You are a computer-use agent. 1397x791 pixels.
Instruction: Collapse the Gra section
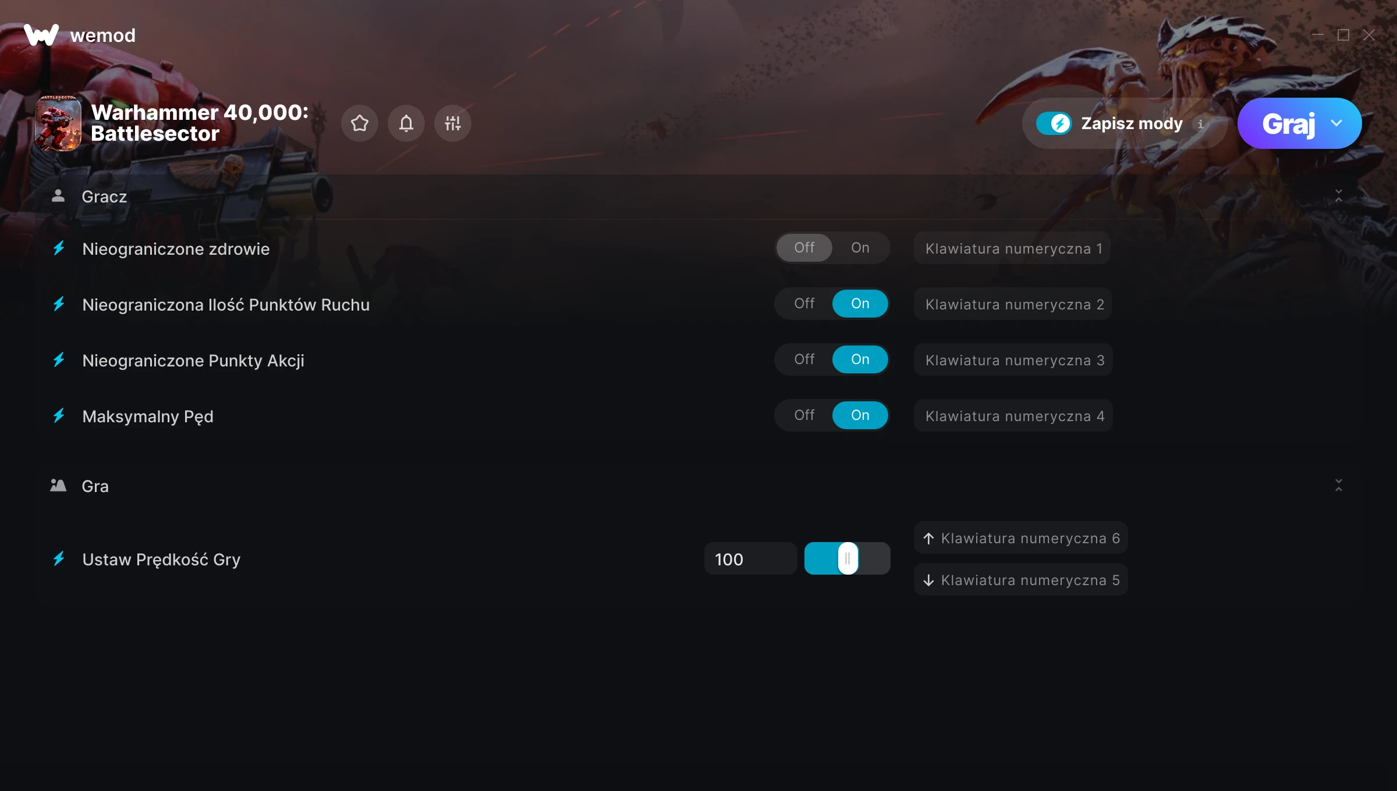coord(1339,486)
